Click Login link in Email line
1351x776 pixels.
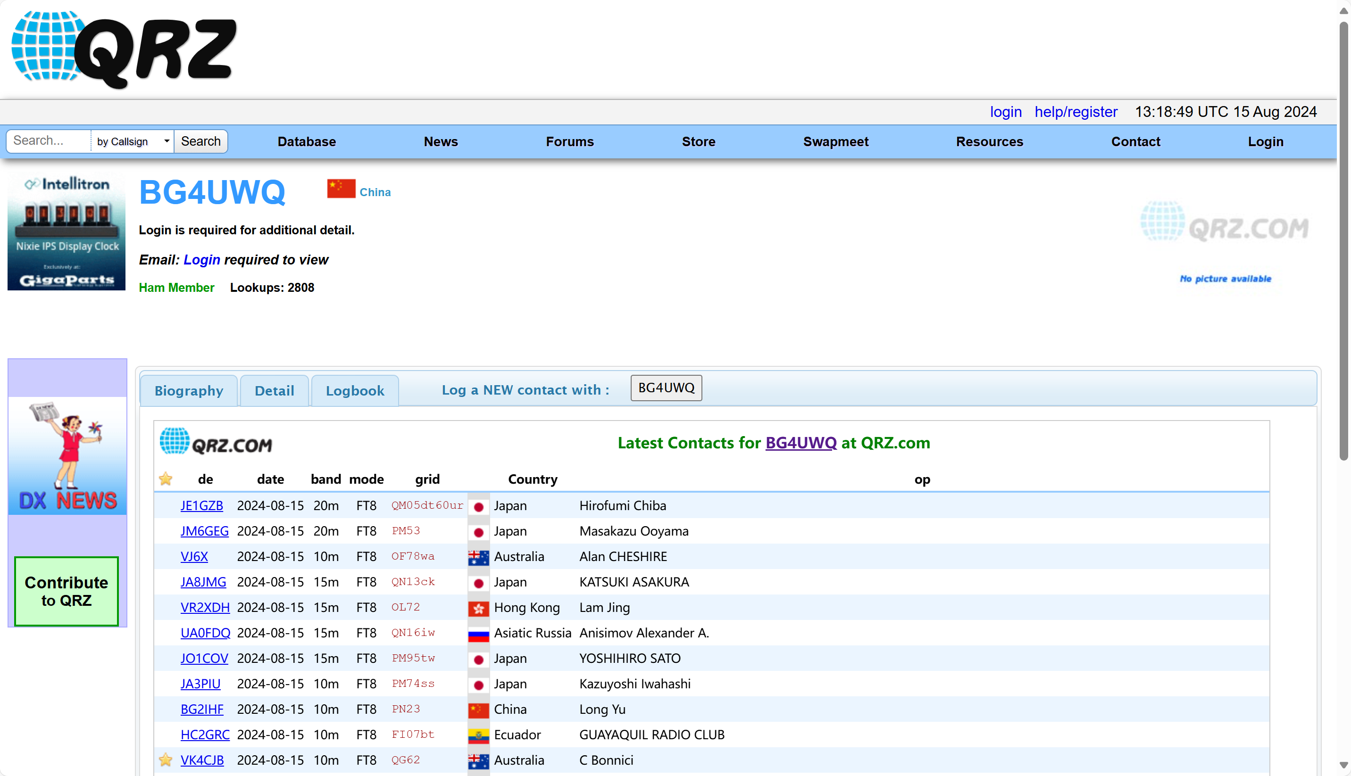click(201, 260)
